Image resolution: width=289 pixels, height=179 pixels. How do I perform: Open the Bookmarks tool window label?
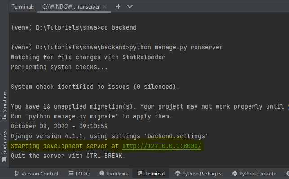[x=4, y=143]
